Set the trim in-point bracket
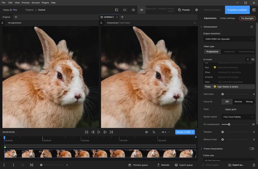 pos(4,165)
